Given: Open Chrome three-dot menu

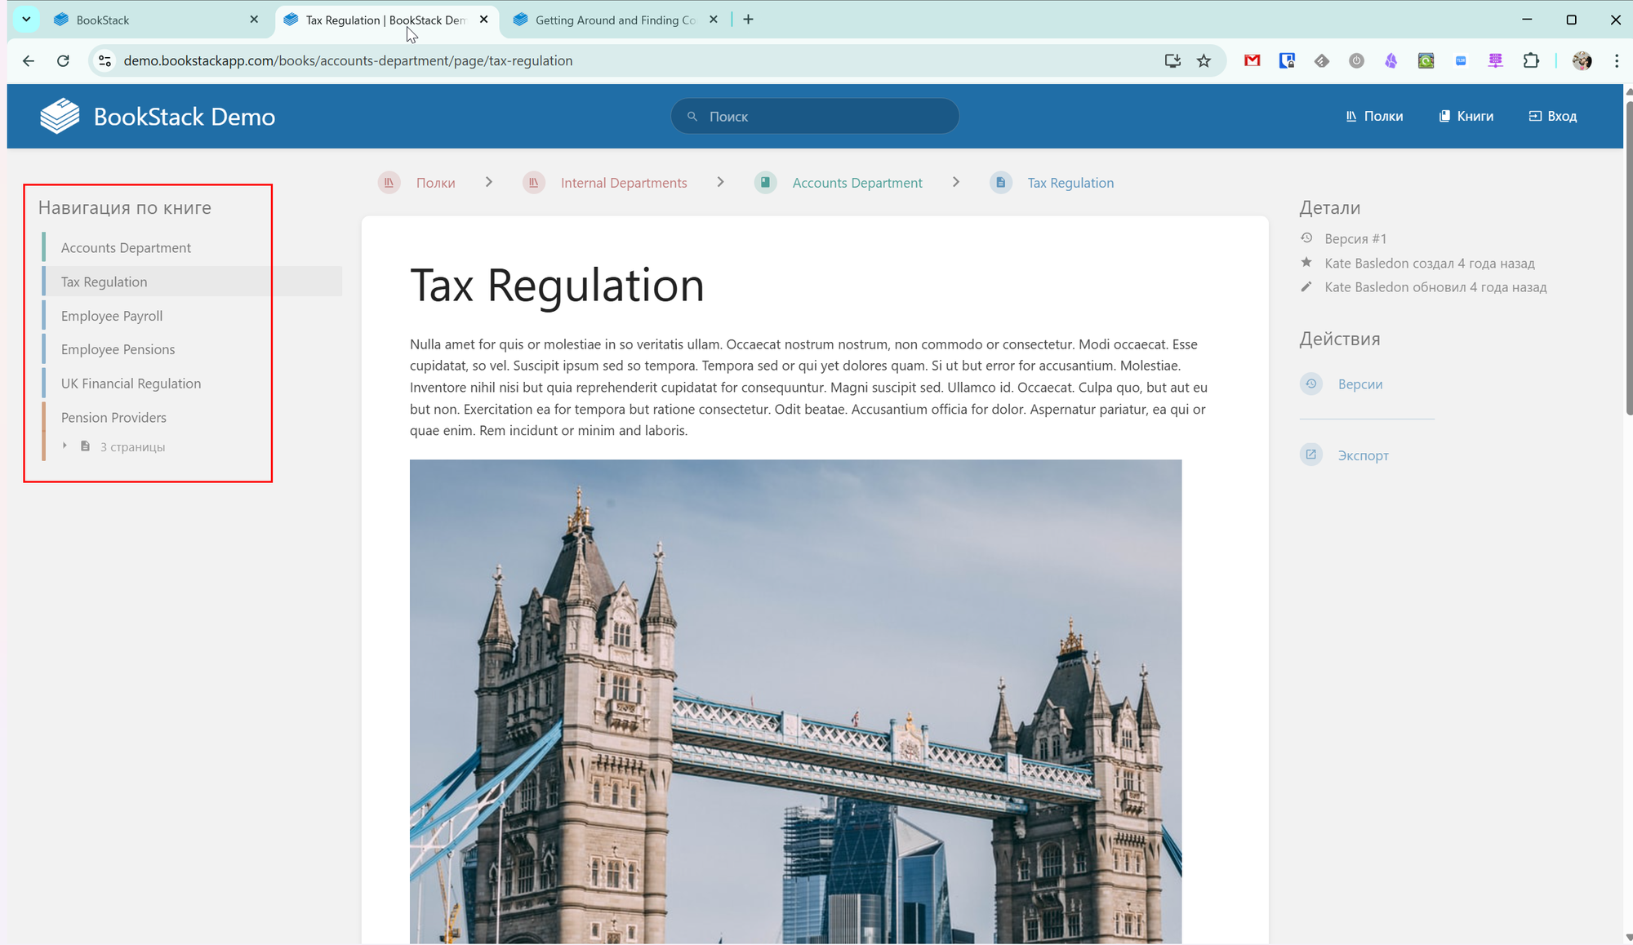Looking at the screenshot, I should pyautogui.click(x=1616, y=60).
